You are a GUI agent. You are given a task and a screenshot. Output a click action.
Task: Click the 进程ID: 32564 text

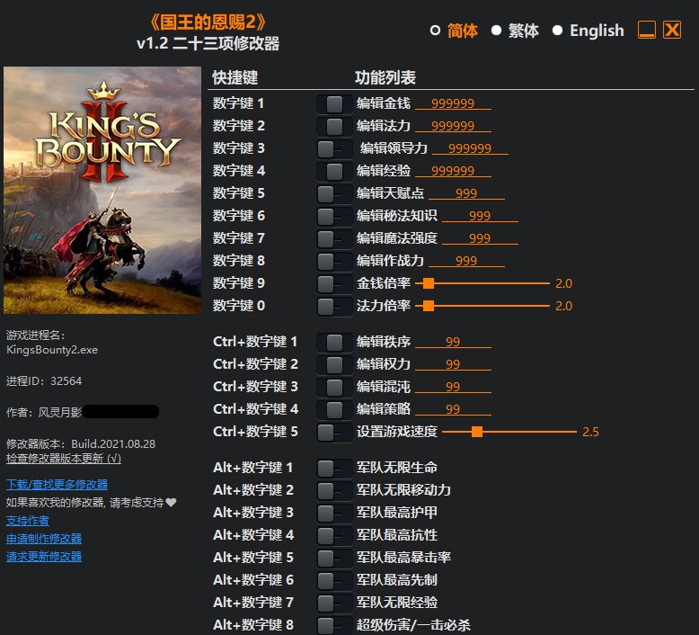coord(44,381)
